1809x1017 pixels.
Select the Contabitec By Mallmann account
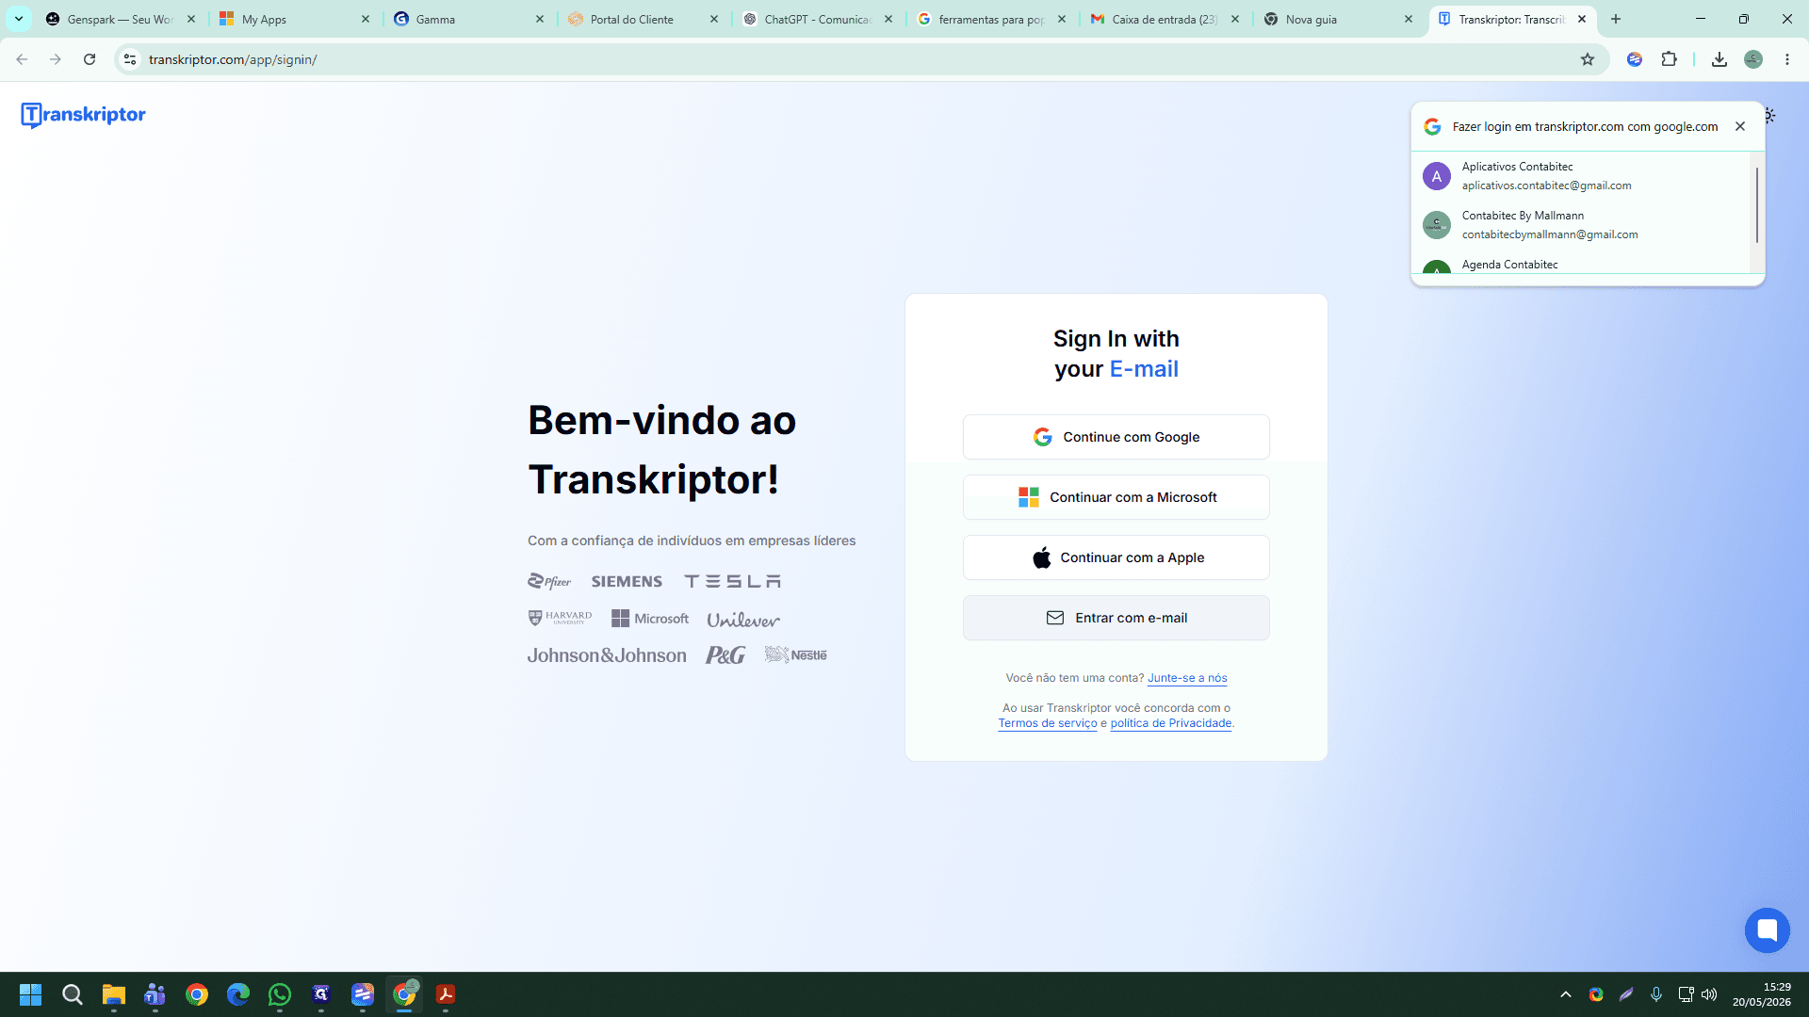[x=1583, y=225]
